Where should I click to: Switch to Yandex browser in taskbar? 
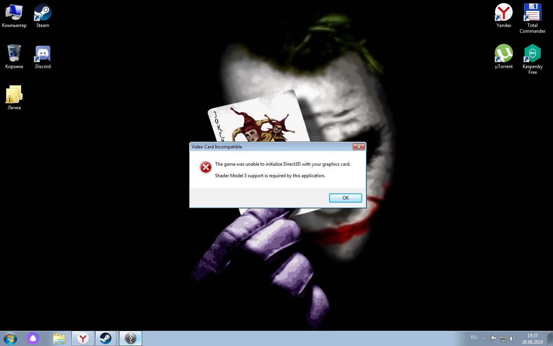pos(83,339)
